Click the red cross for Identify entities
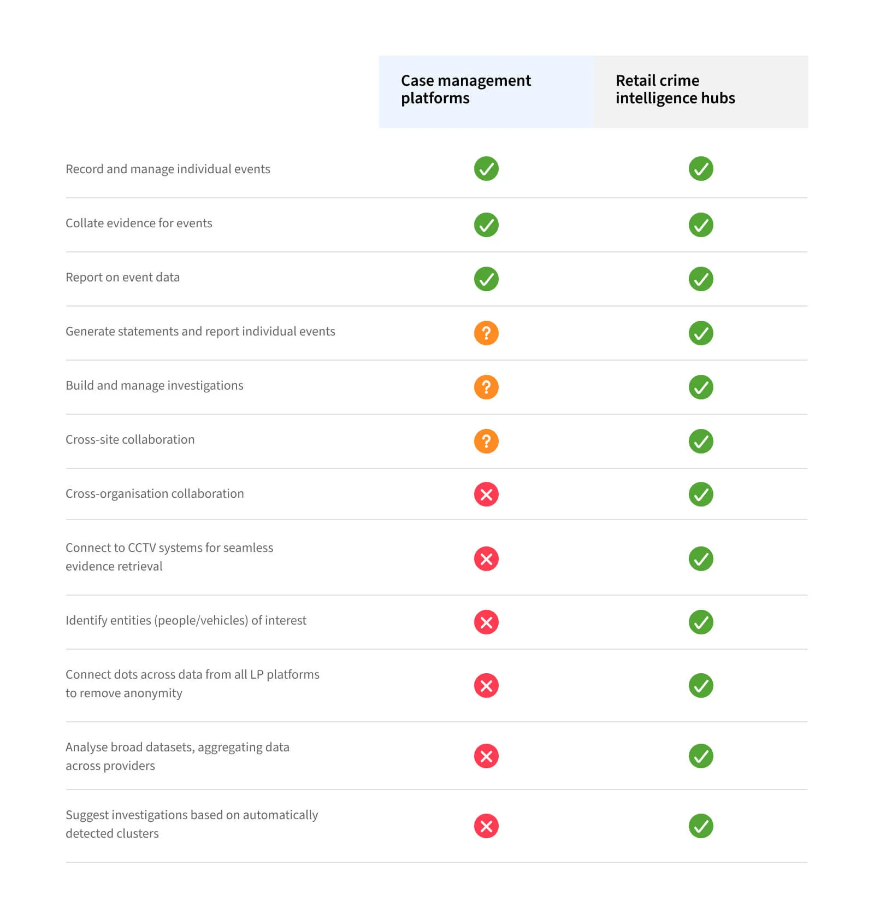The height and width of the screenshot is (918, 874). coord(486,622)
